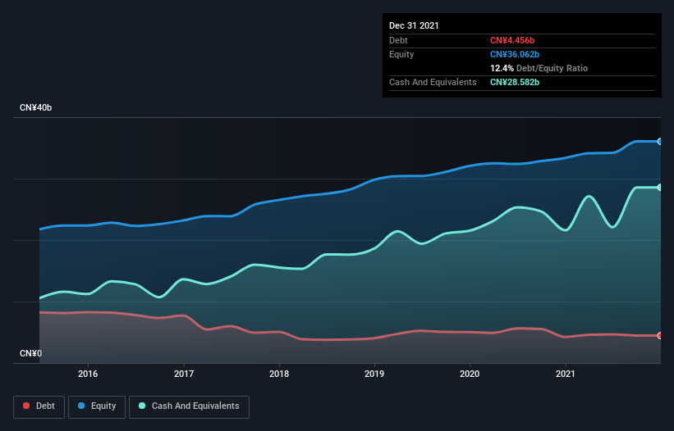Select the 2016 x-axis label

pos(88,374)
